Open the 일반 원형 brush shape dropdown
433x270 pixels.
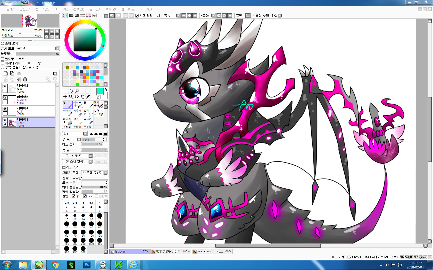(x=77, y=156)
